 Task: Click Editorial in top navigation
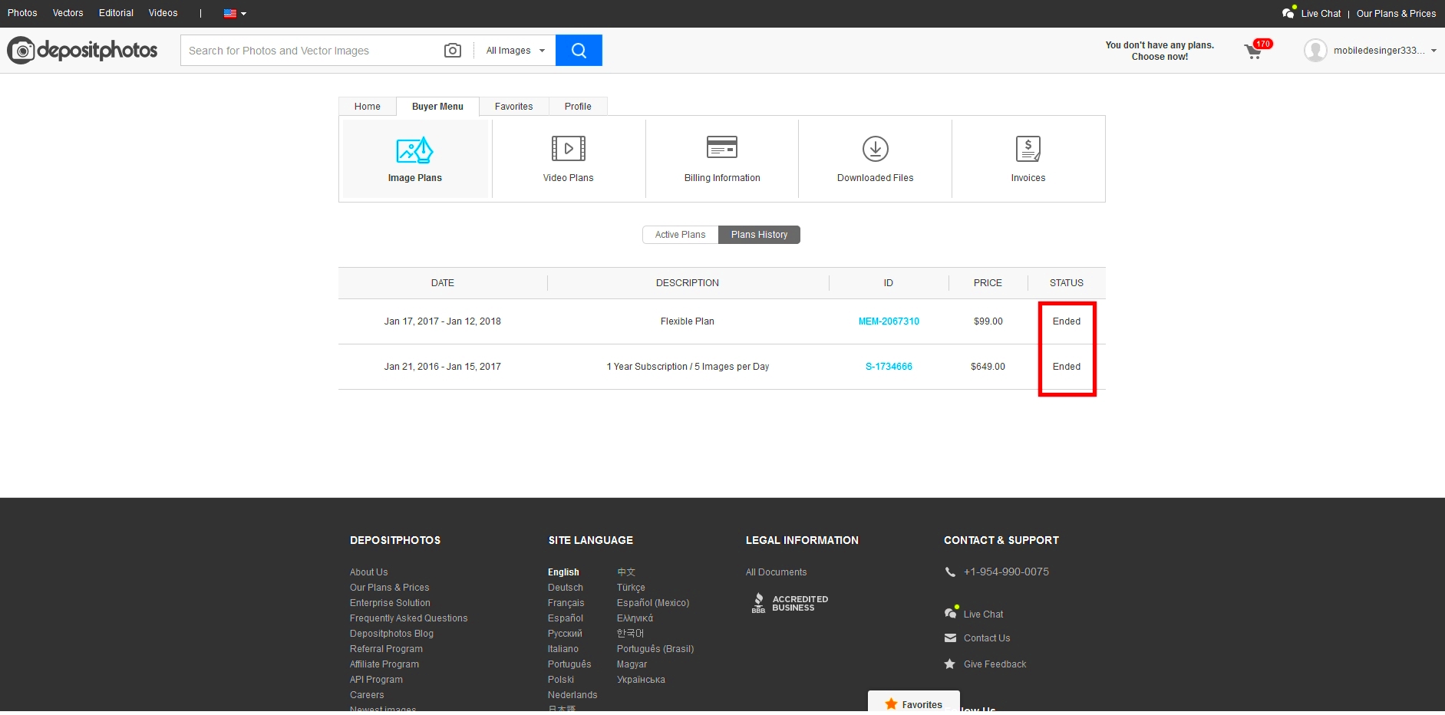(x=116, y=13)
